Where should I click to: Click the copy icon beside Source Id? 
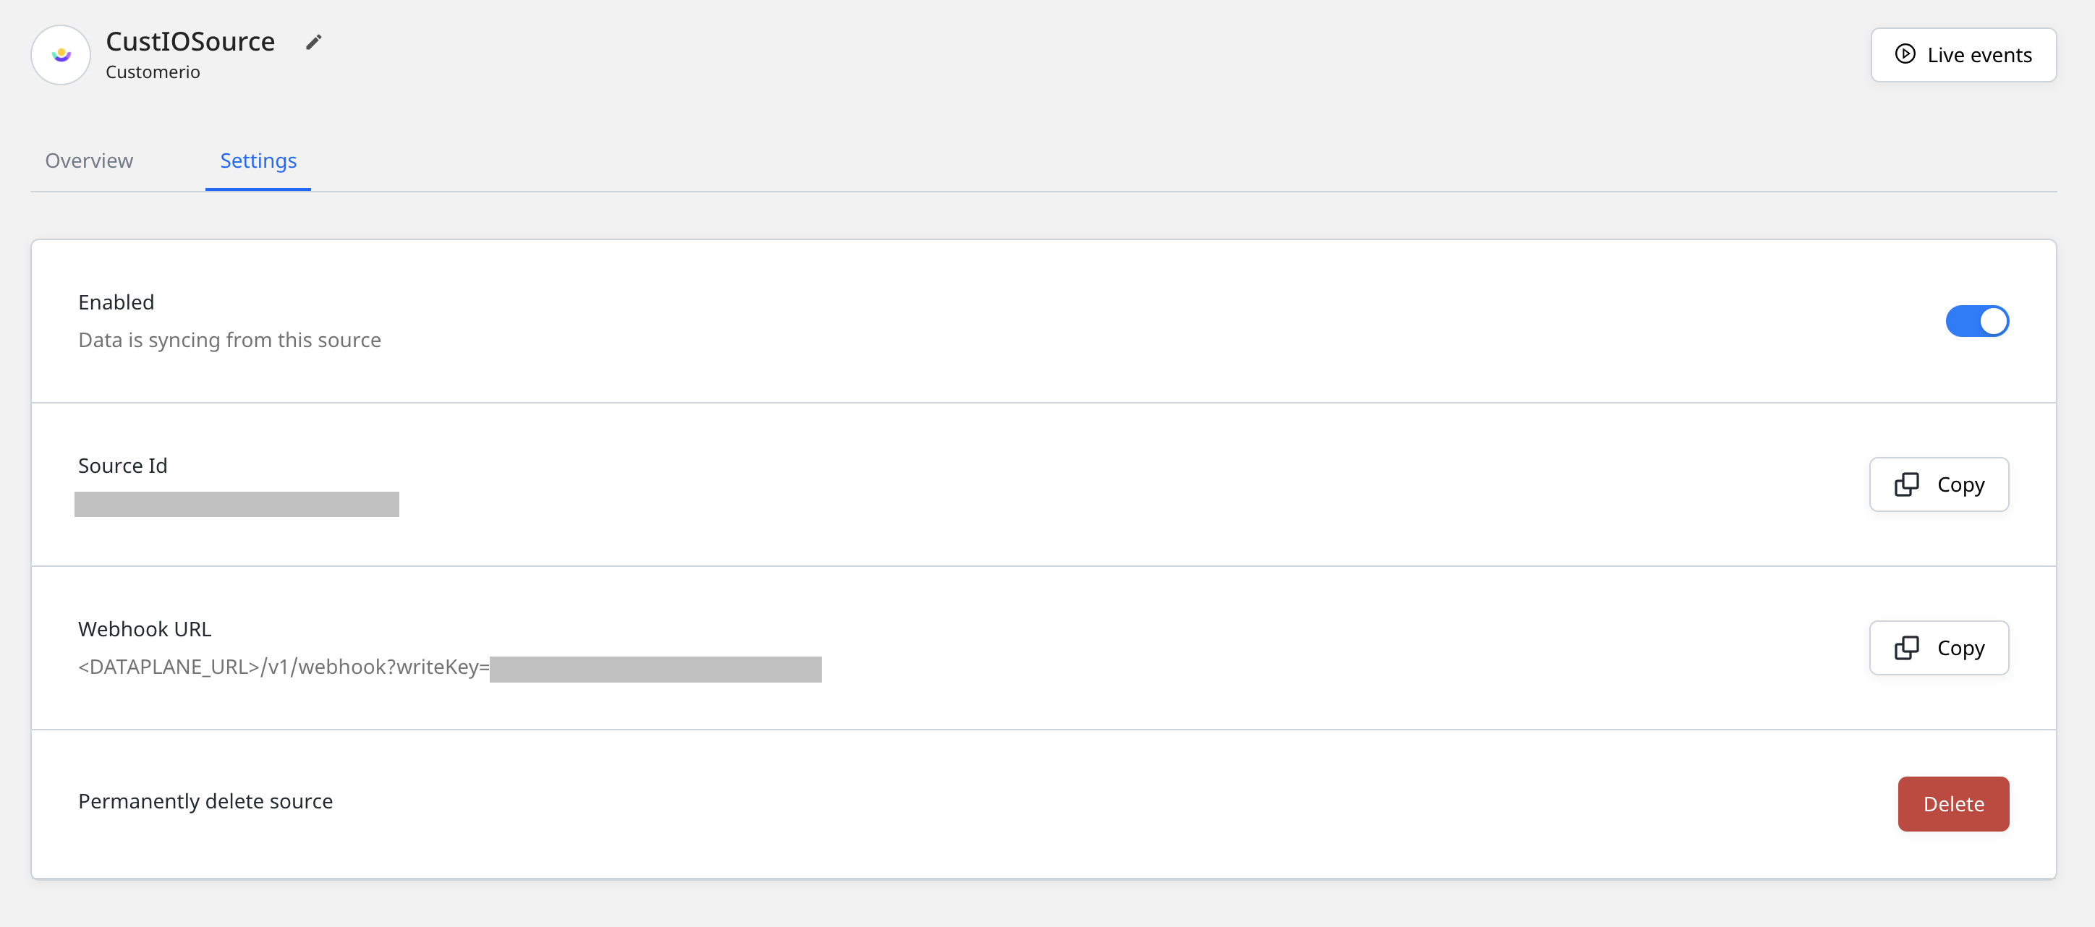(x=1906, y=484)
